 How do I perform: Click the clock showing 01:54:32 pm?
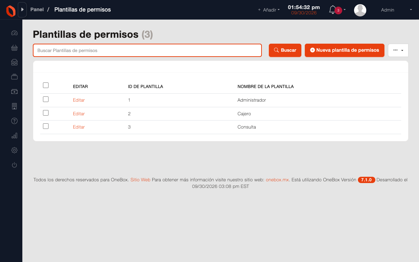tap(304, 7)
